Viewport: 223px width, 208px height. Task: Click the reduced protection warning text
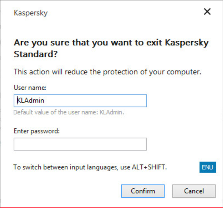pos(107,72)
